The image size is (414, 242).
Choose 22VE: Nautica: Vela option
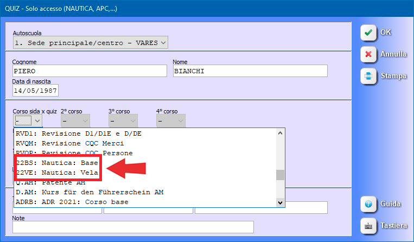click(56, 173)
